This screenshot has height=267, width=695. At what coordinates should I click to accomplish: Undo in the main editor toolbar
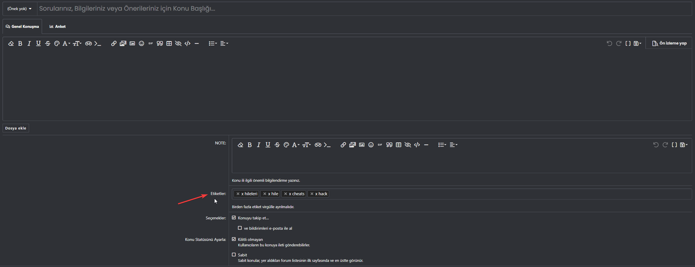(609, 43)
